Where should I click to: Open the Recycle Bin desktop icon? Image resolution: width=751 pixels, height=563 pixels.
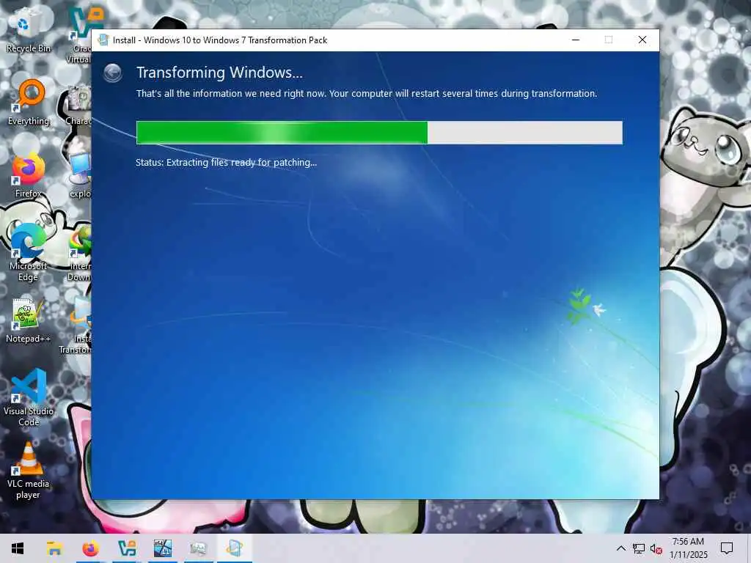(29, 29)
